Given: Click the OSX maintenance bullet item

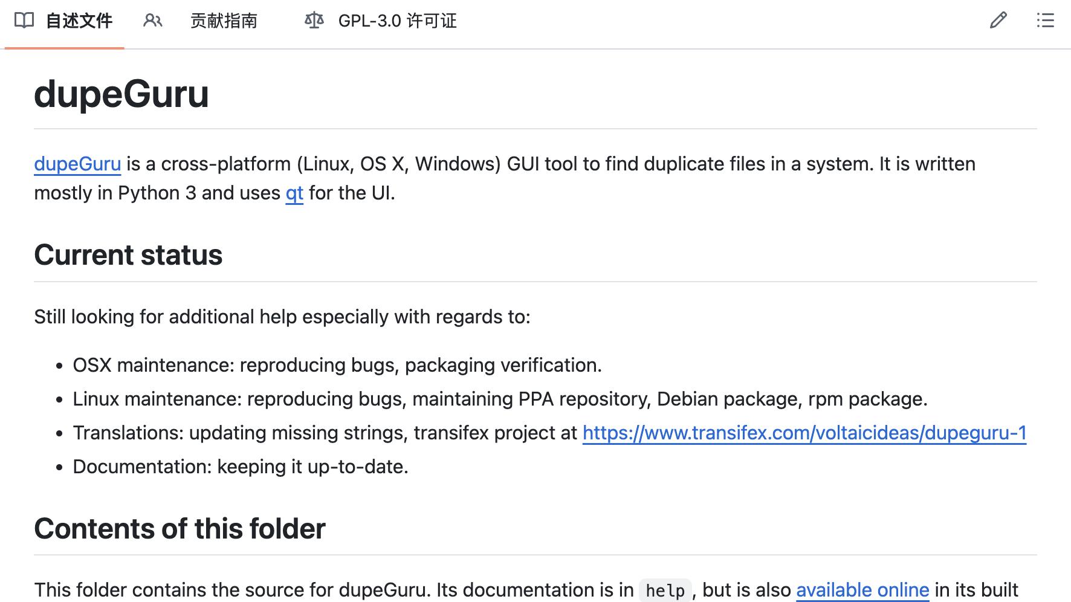Looking at the screenshot, I should point(337,365).
